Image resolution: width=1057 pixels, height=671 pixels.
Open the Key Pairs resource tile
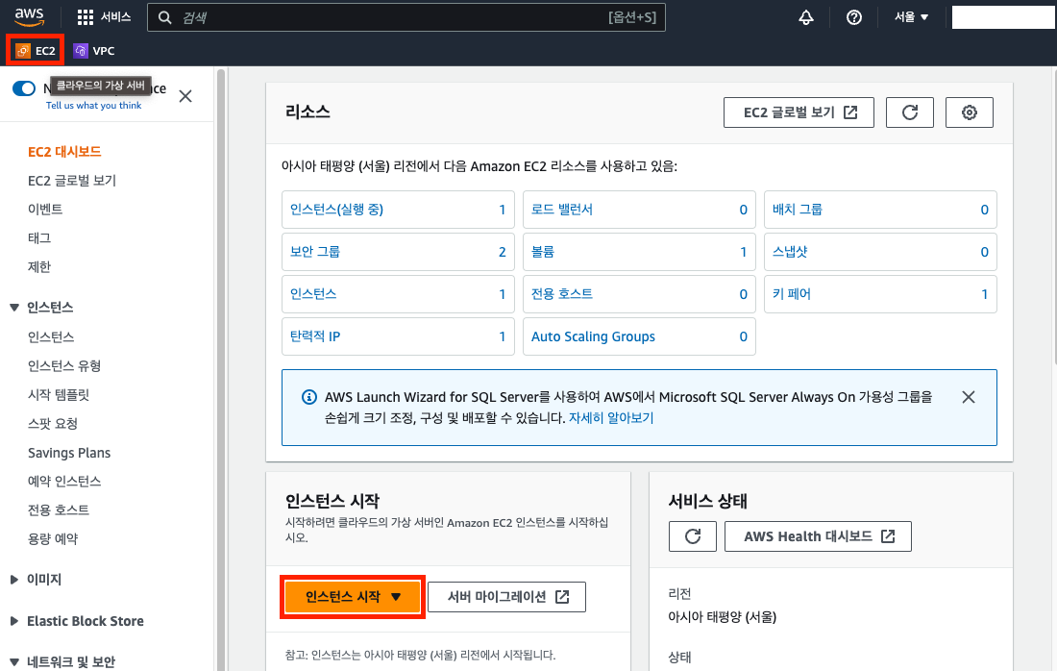click(x=880, y=294)
